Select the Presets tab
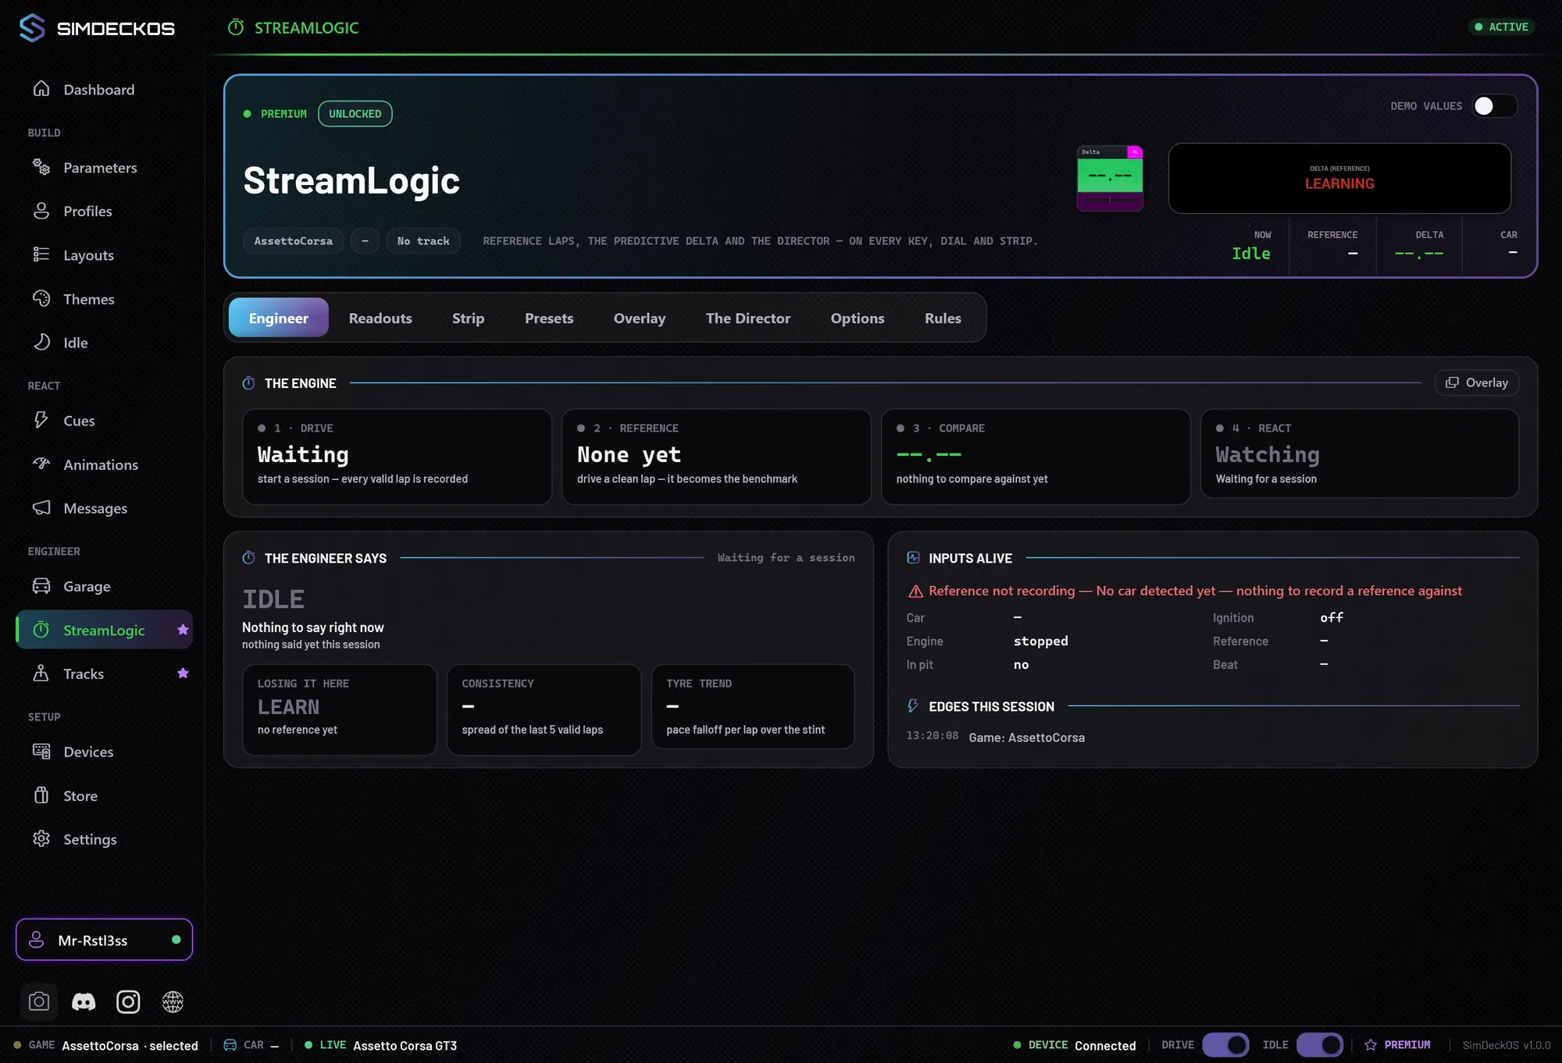Screen dimensions: 1562x1063 point(549,318)
